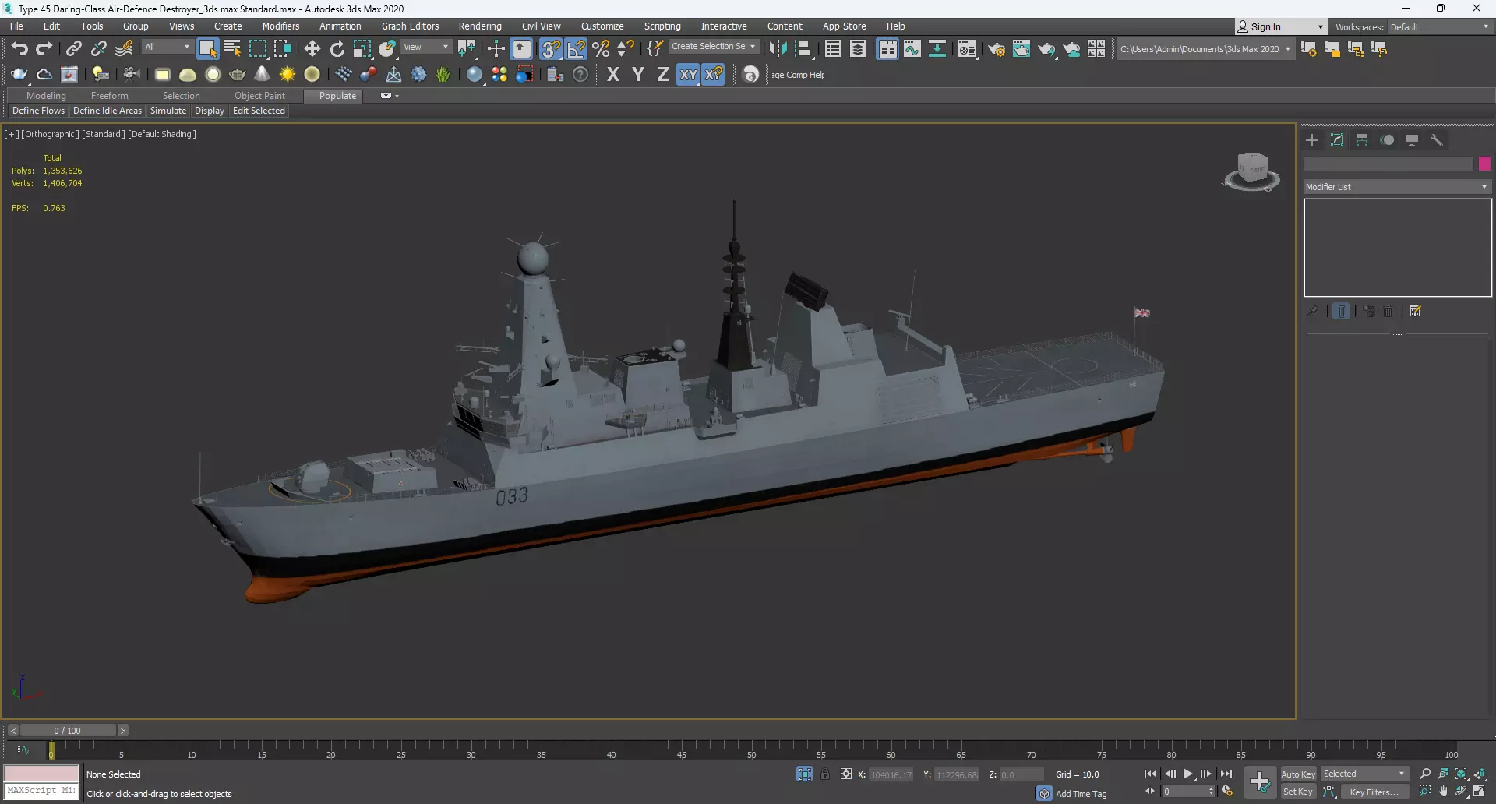The image size is (1496, 804).
Task: Click the Set Key button
Action: pos(1298,792)
